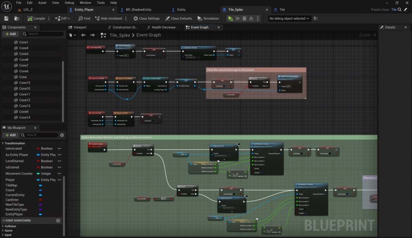
Task: Open Compile options three-dot menu
Action: pos(49,18)
